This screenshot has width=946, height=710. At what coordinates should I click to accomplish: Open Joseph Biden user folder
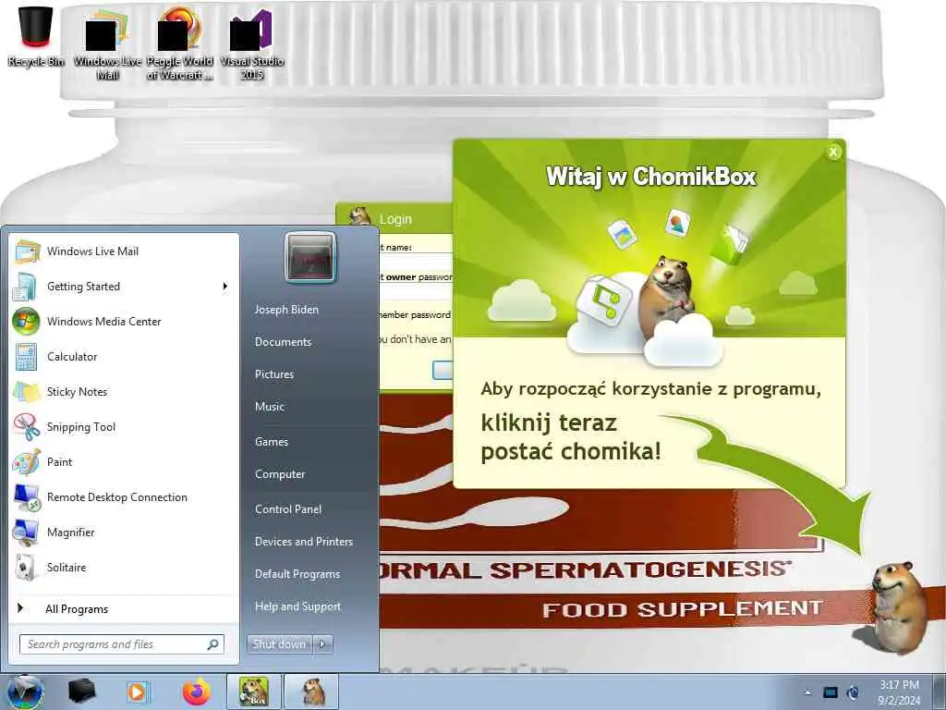[286, 309]
